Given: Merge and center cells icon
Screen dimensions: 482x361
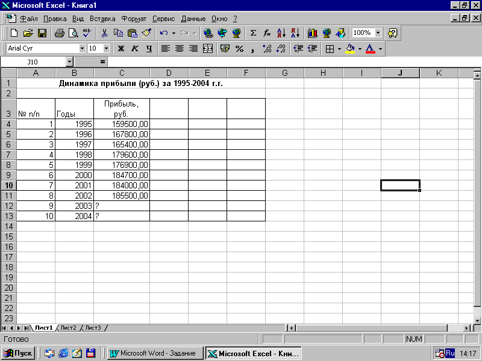Looking at the screenshot, I should 208,49.
